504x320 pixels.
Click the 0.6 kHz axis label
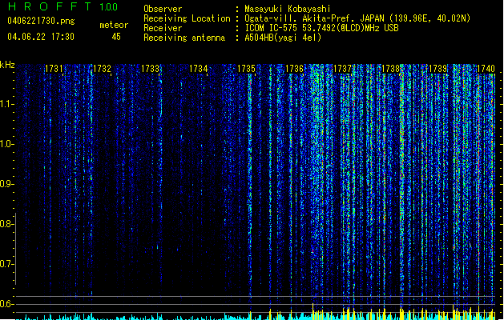pyautogui.click(x=6, y=304)
